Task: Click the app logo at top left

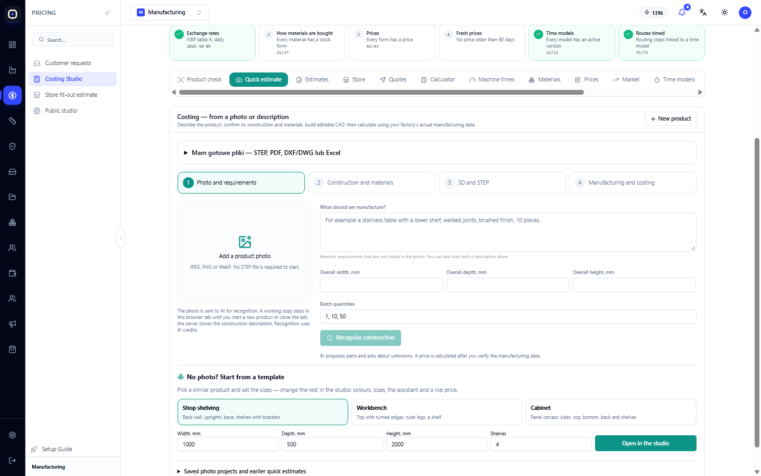Action: (13, 14)
